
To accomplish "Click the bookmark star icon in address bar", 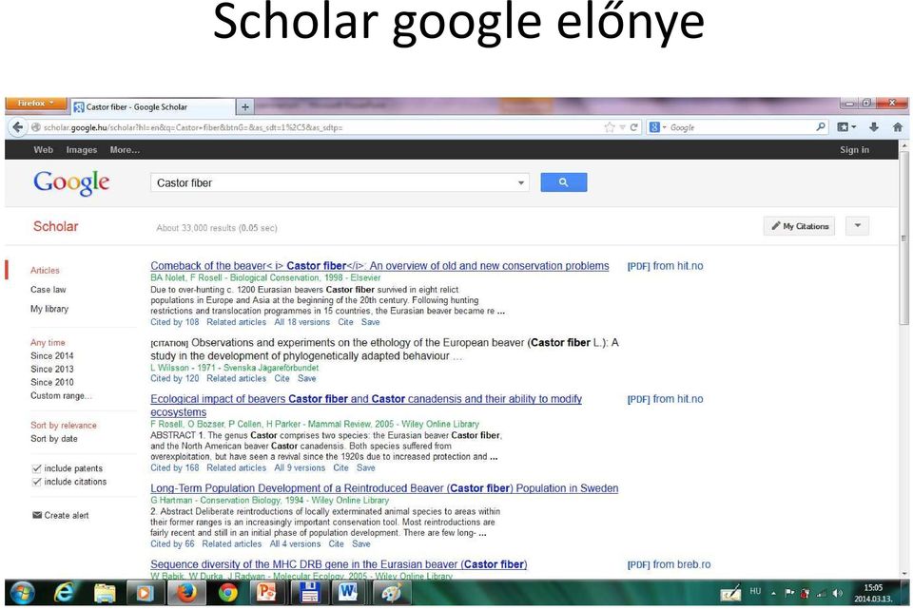I will [609, 126].
